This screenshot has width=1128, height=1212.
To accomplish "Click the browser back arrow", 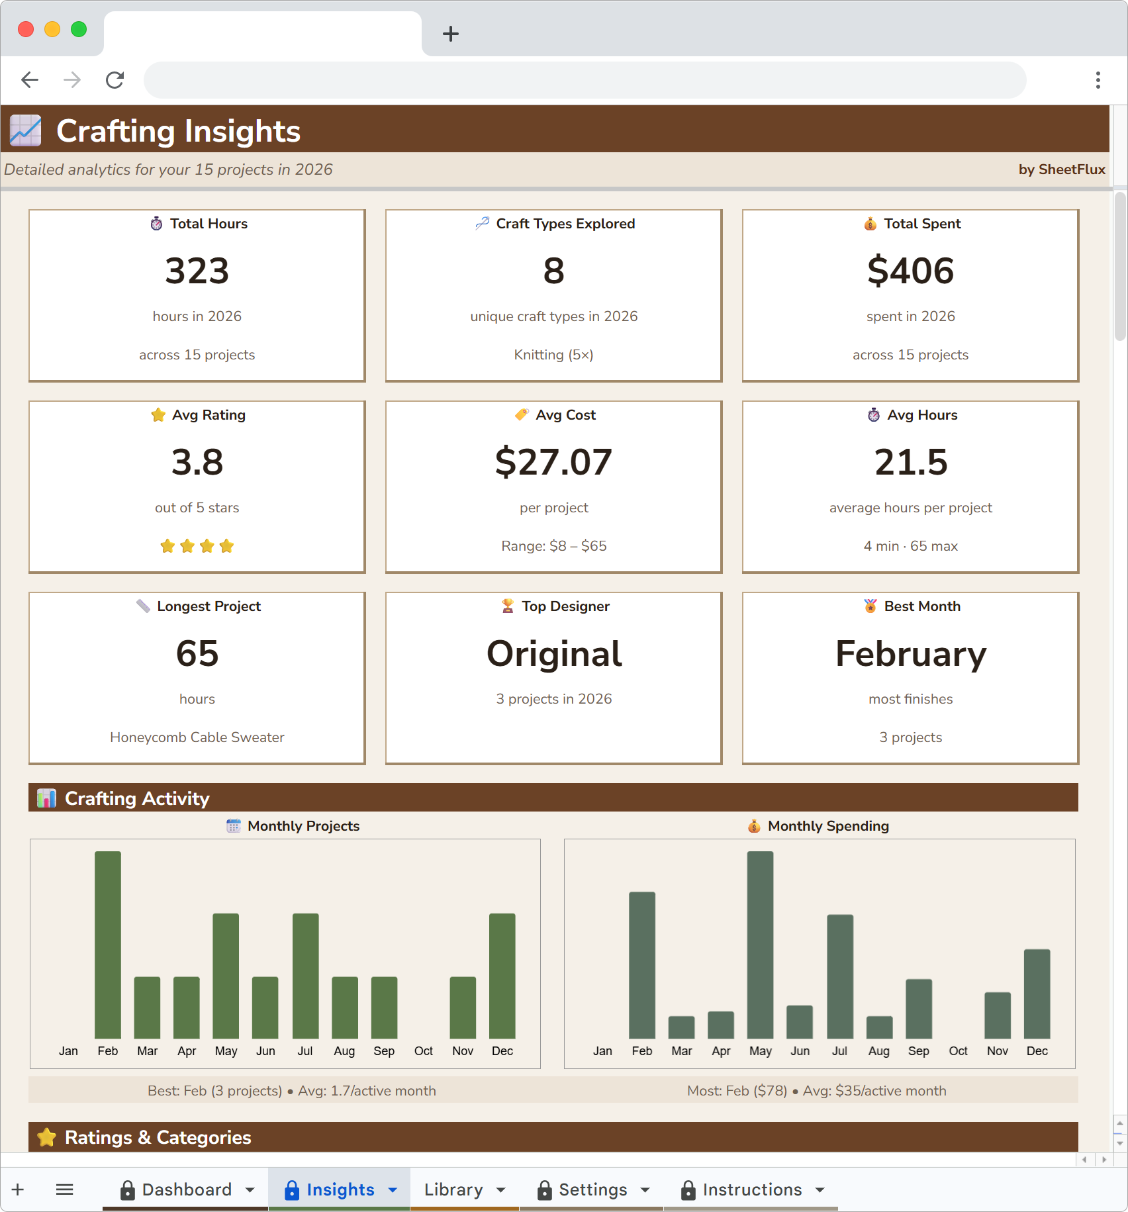I will point(30,79).
